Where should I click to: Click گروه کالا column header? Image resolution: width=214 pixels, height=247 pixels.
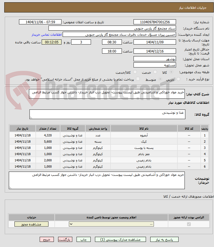pos(73,128)
